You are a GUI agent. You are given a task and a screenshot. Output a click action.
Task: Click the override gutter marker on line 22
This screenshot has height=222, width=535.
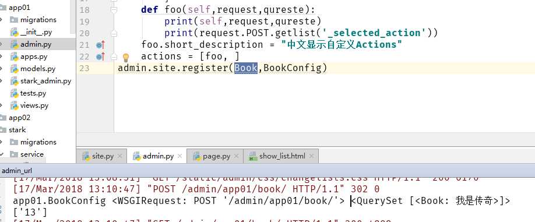[x=100, y=57]
